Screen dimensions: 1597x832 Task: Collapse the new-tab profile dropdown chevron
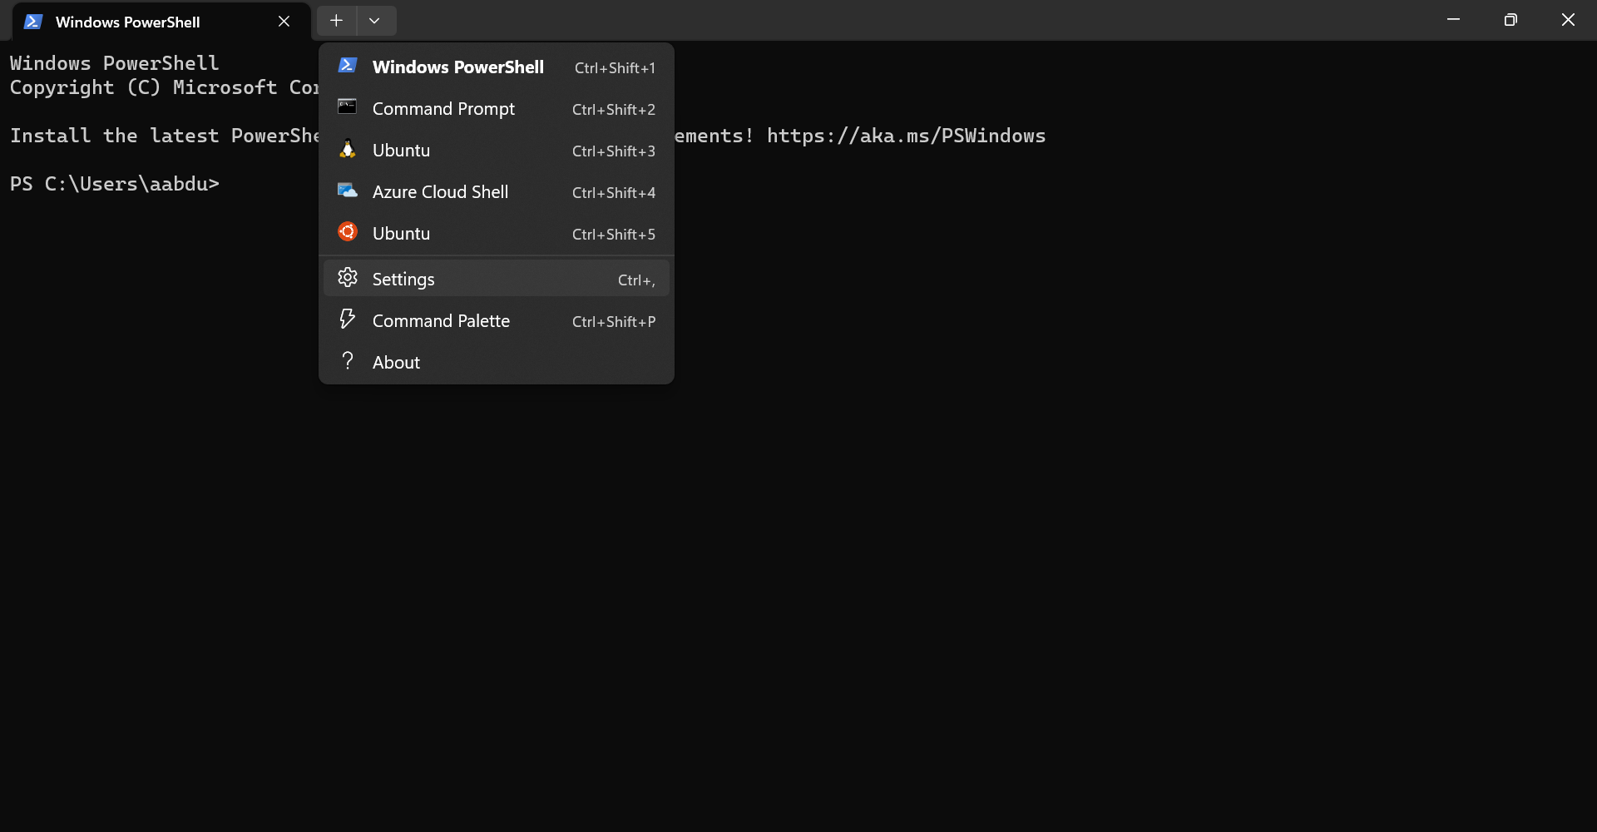tap(374, 21)
